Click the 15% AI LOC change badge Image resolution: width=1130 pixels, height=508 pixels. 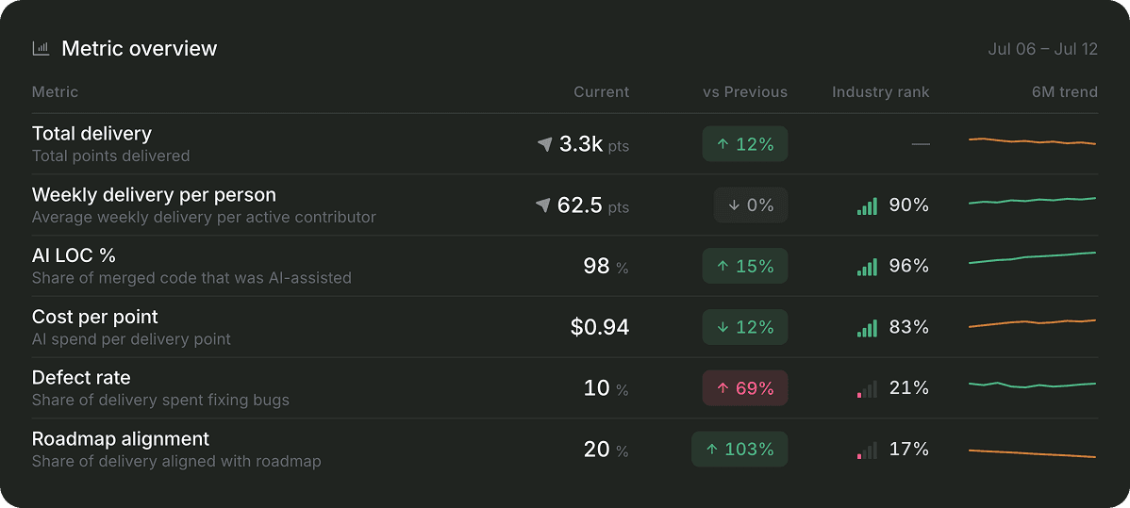pos(745,267)
